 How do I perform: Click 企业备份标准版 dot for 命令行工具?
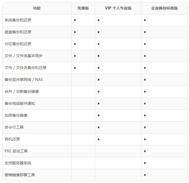tap(145, 127)
